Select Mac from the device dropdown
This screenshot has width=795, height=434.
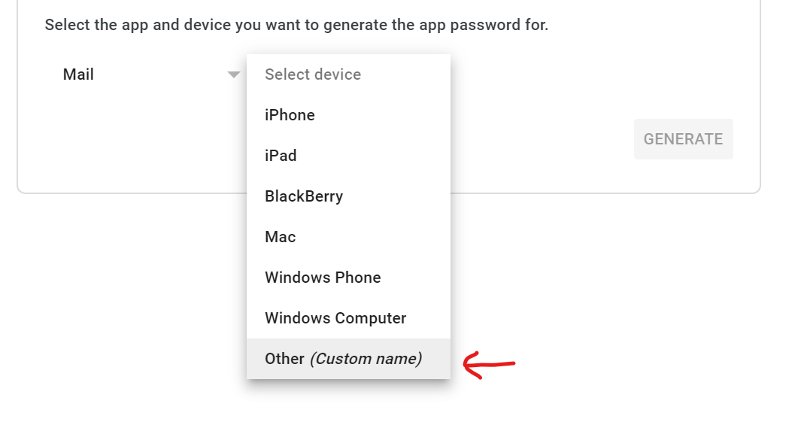[x=280, y=237]
